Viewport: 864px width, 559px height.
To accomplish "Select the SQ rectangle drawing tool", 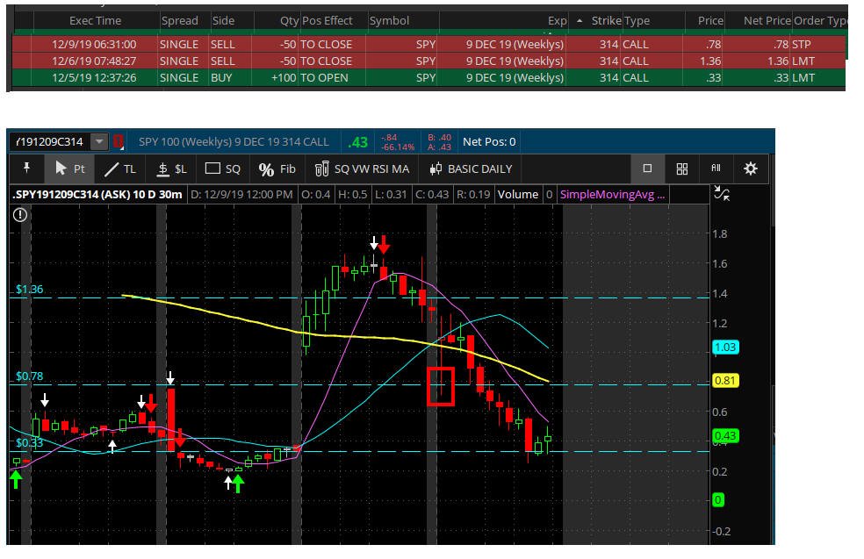I will pyautogui.click(x=223, y=168).
